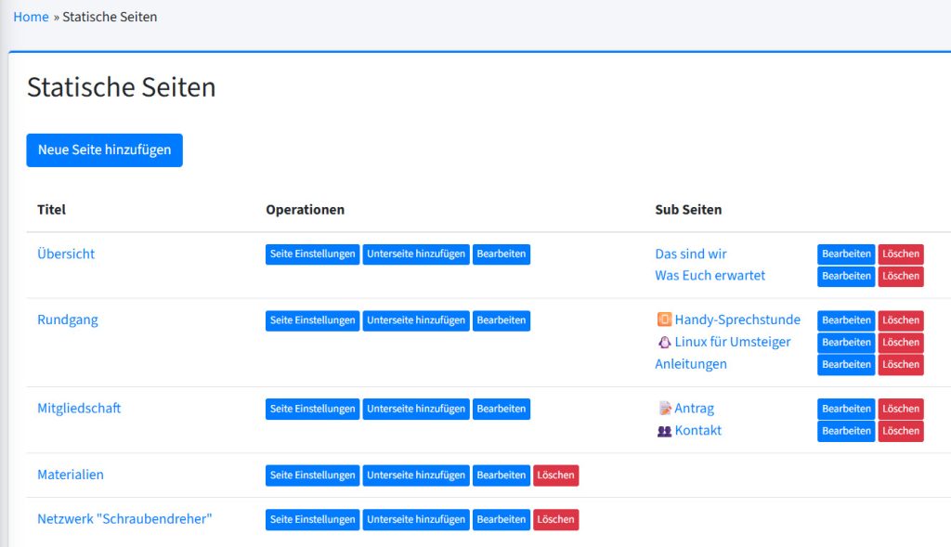
Task: Go to the Home breadcrumb link
Action: (x=31, y=17)
